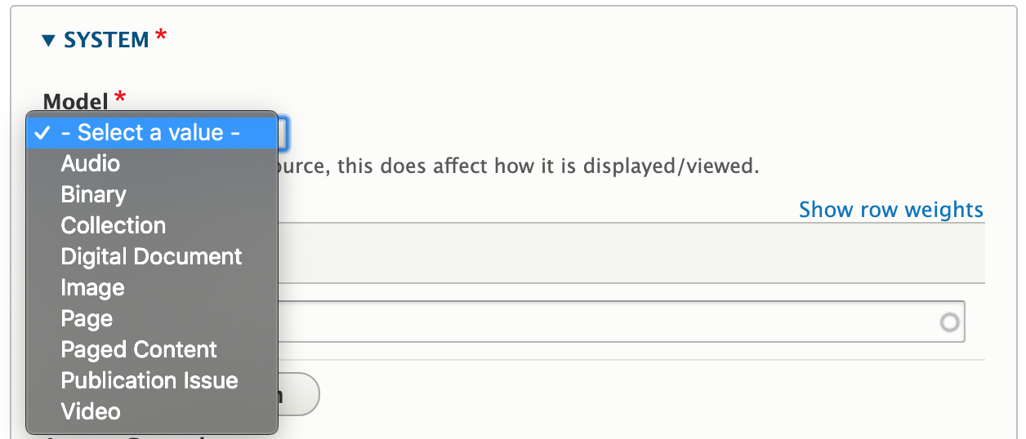
Task: Click the red asterisk beside SYSTEM
Action: point(161,37)
